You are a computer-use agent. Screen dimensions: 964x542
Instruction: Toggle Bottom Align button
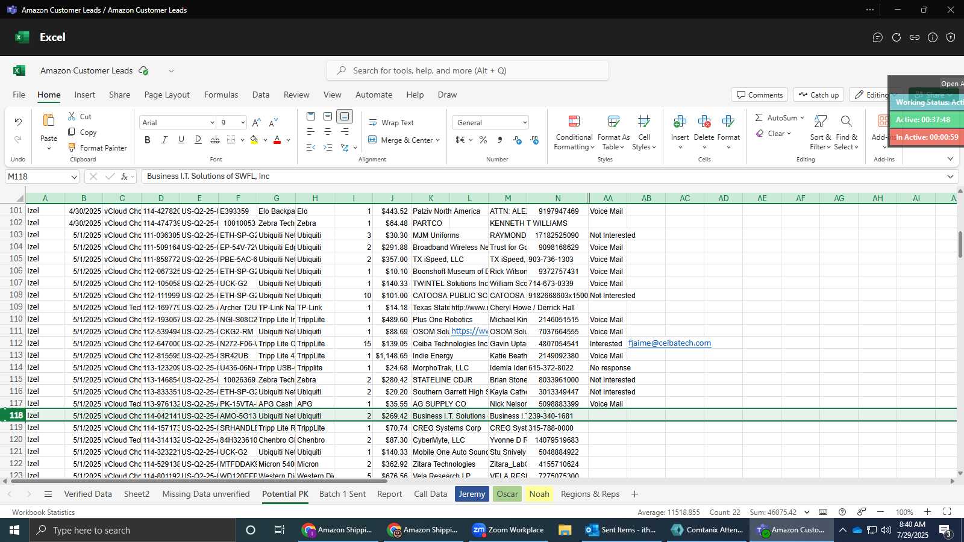(345, 116)
